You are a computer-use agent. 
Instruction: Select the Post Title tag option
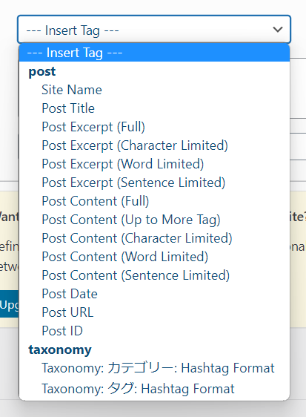click(154, 108)
